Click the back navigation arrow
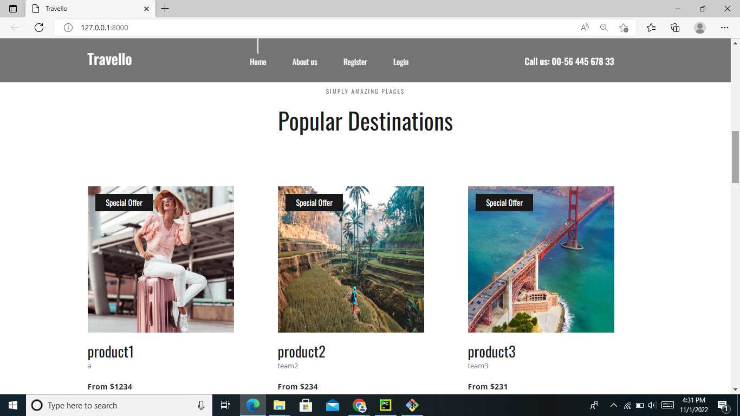740x416 pixels. click(15, 27)
